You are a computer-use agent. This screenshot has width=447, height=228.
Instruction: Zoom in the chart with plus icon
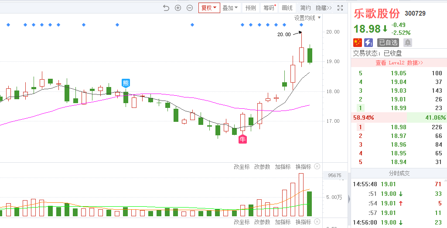pyautogui.click(x=178, y=8)
